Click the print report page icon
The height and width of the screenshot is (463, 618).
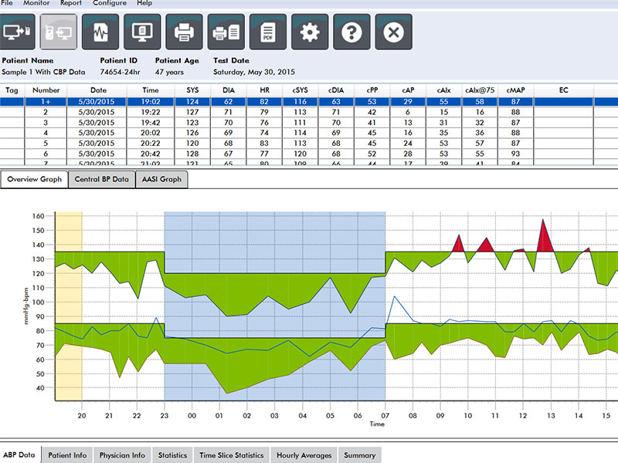(226, 32)
